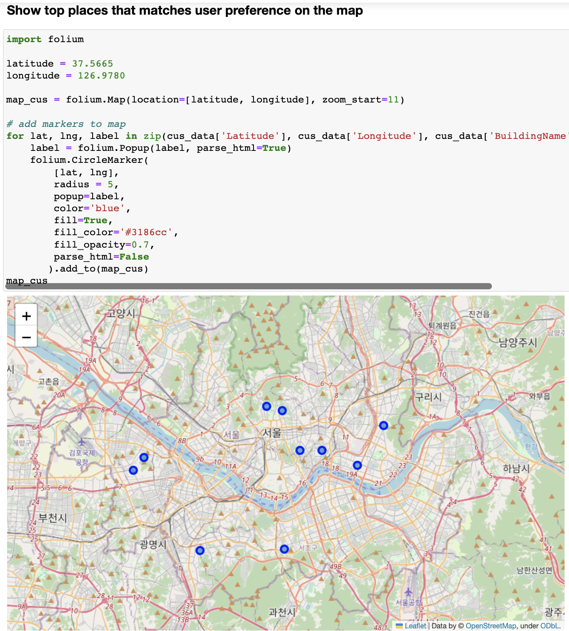Zoom in using the map plus button
The width and height of the screenshot is (569, 631).
coord(26,315)
